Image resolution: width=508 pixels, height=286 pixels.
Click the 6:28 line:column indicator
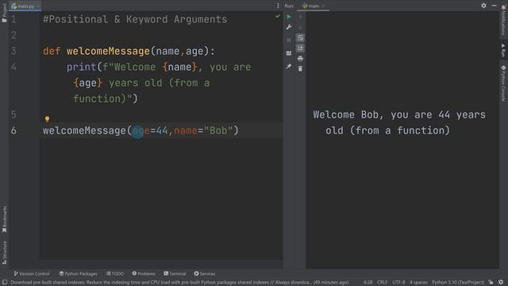click(x=368, y=283)
